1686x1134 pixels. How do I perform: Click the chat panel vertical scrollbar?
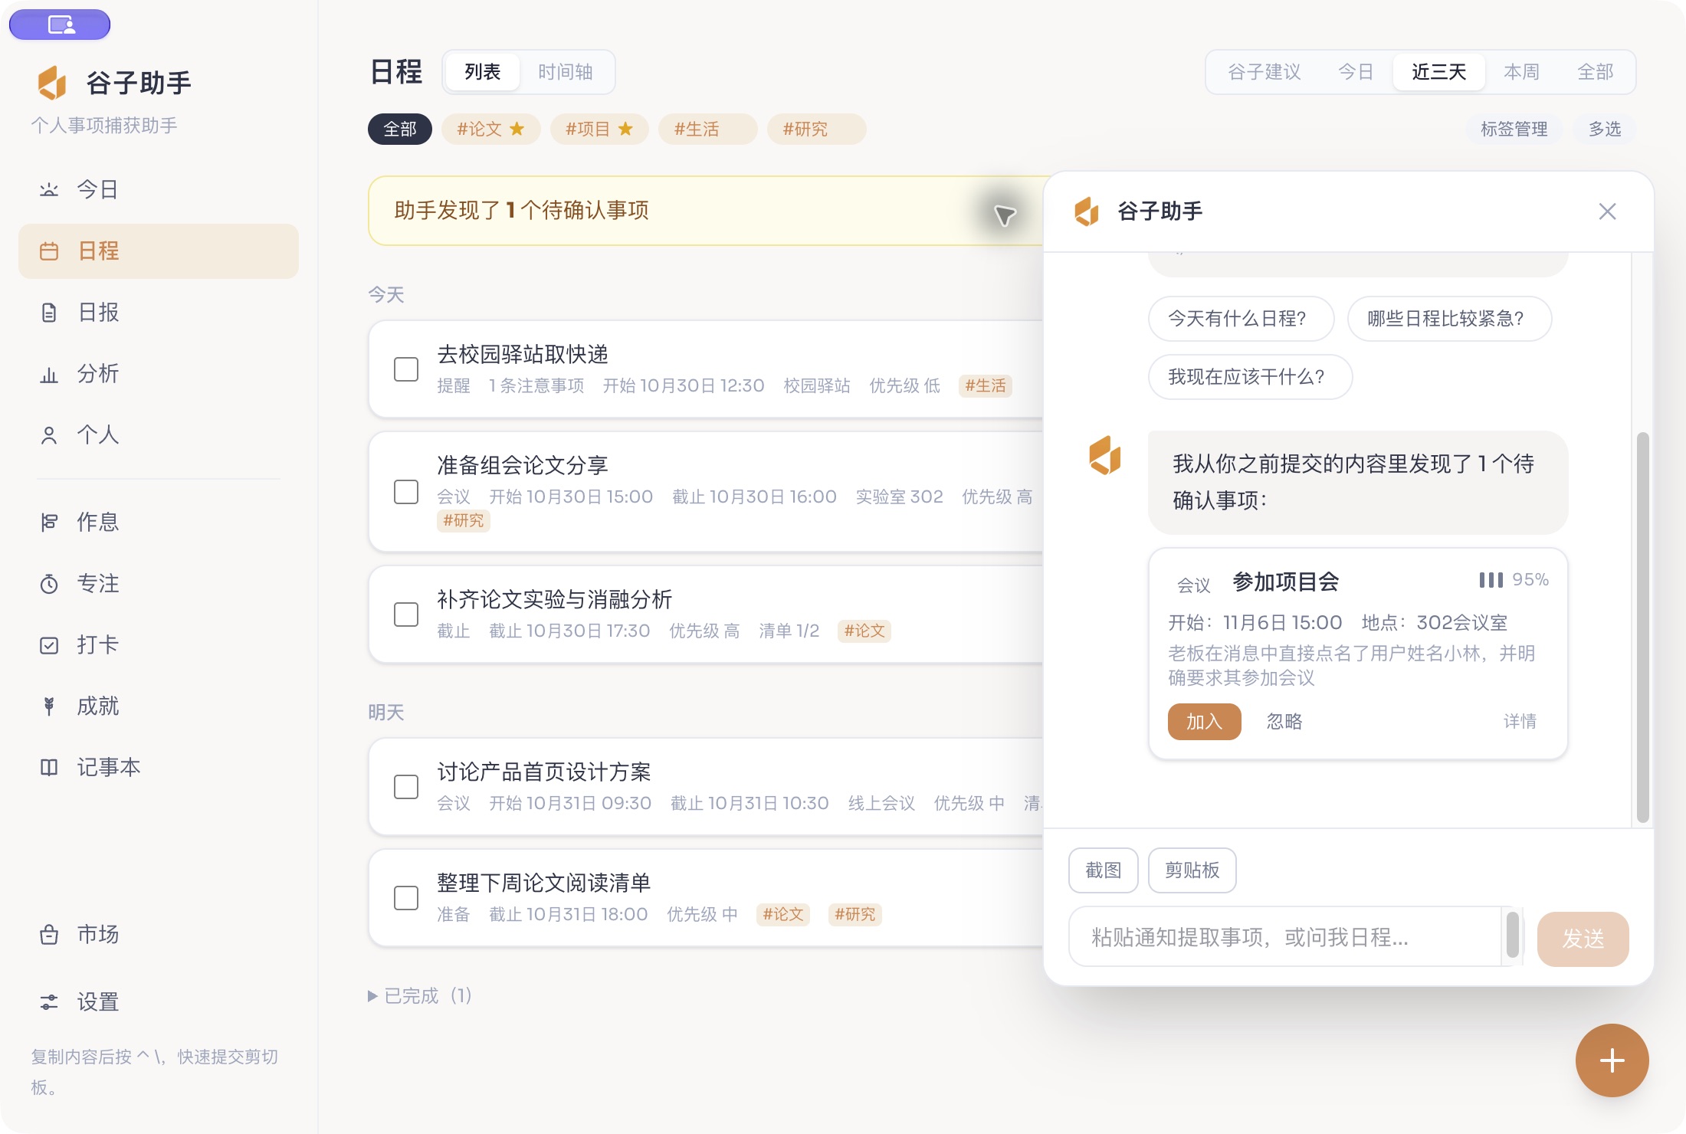(1642, 627)
